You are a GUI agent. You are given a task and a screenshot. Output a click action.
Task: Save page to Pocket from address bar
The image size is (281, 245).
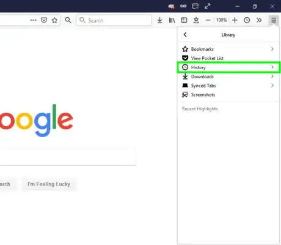pos(44,20)
